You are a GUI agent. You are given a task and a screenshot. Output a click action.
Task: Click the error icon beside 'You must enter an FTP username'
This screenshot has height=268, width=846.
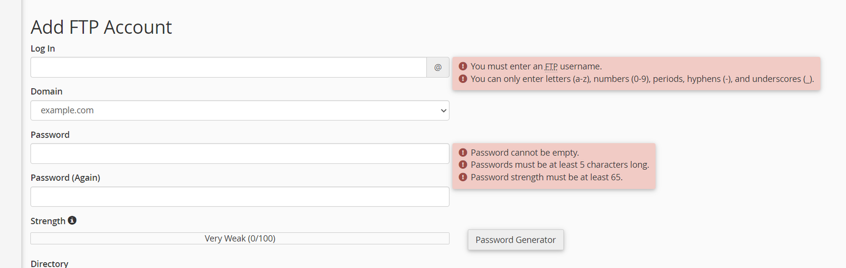click(463, 66)
